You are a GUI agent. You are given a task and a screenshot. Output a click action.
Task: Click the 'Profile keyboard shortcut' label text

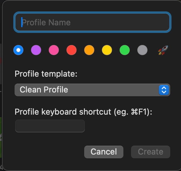[63, 112]
